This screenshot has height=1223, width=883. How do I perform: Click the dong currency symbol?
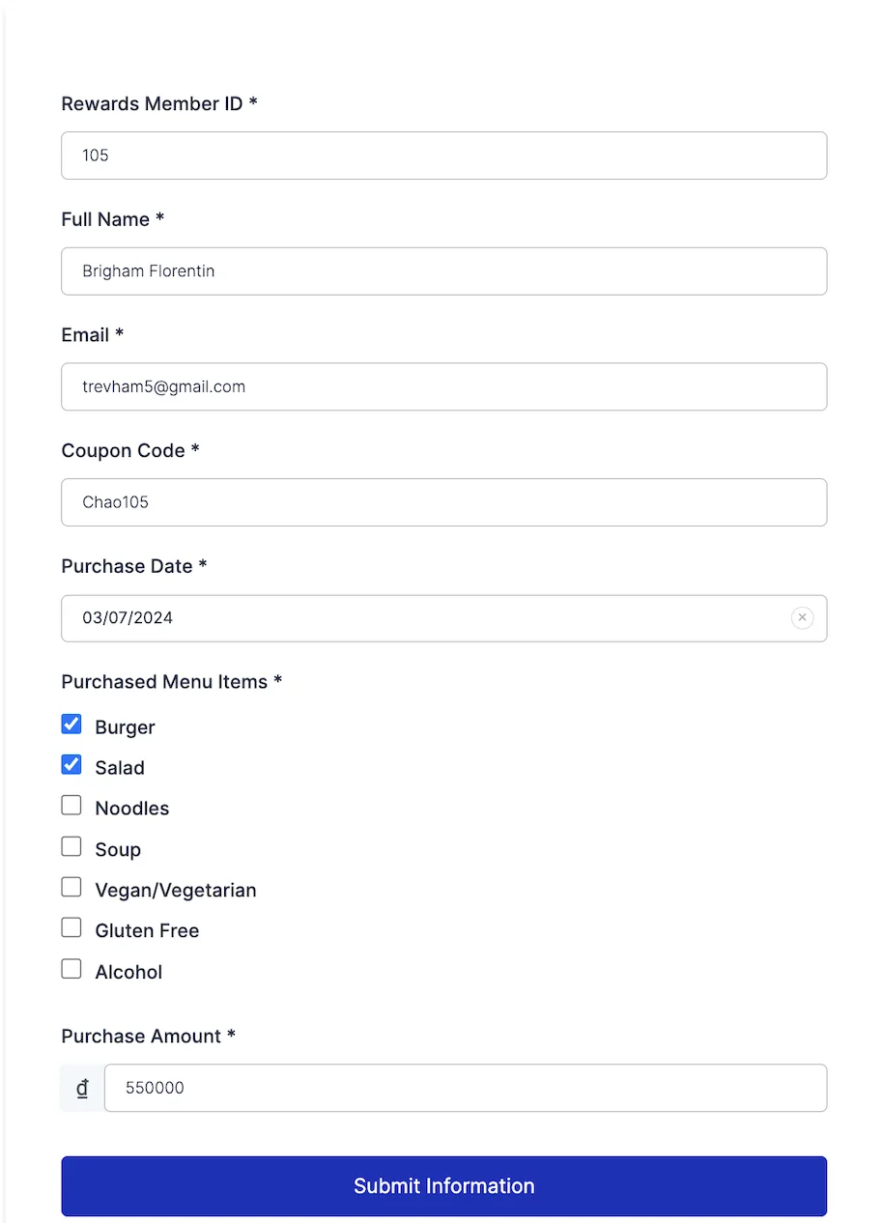(x=83, y=1088)
